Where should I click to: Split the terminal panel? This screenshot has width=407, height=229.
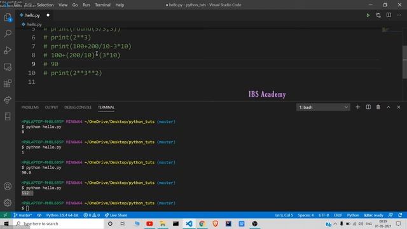coord(368,107)
